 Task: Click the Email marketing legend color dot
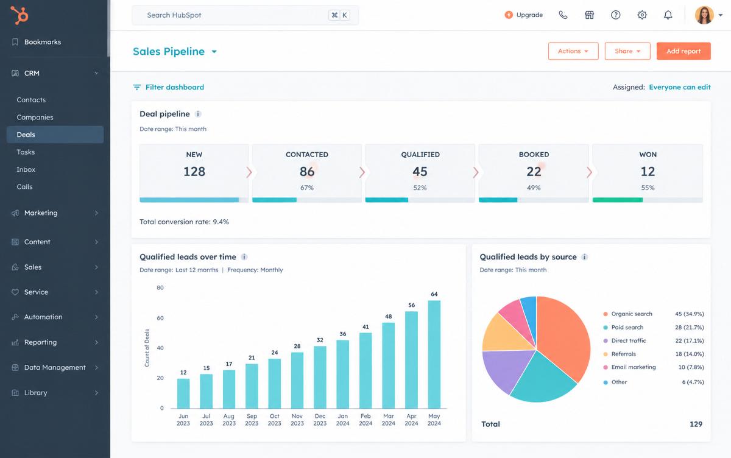pos(606,368)
